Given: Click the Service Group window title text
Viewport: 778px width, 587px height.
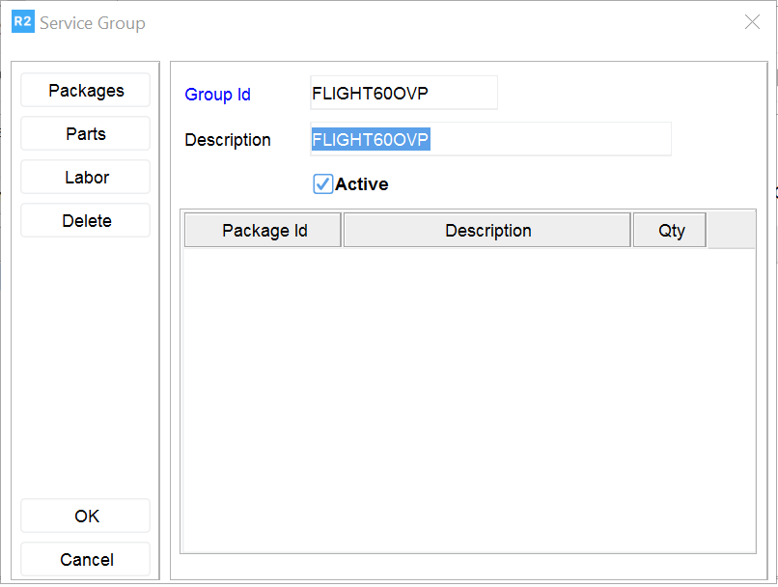Looking at the screenshot, I should (x=93, y=23).
